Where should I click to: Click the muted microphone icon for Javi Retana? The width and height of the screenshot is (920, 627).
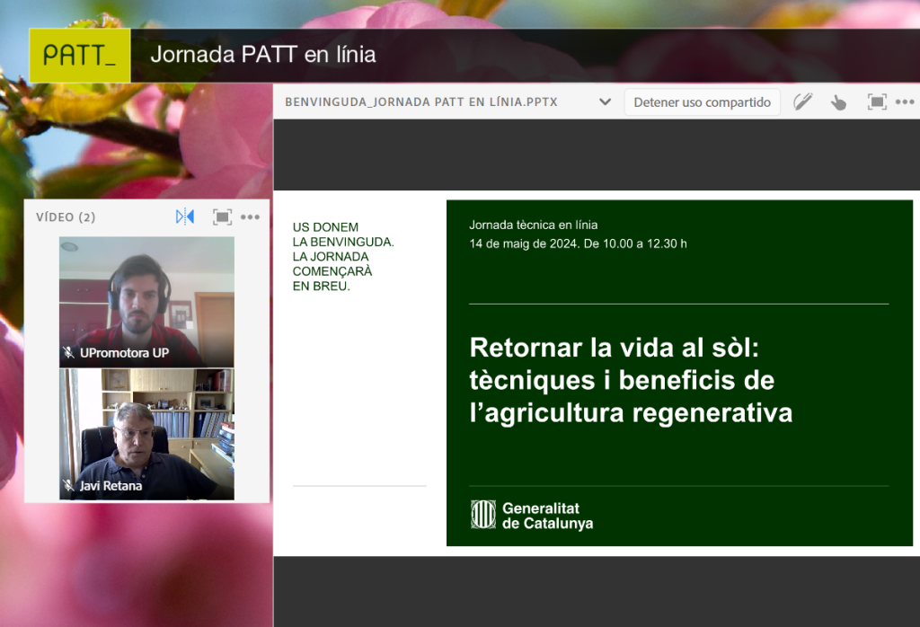(68, 486)
